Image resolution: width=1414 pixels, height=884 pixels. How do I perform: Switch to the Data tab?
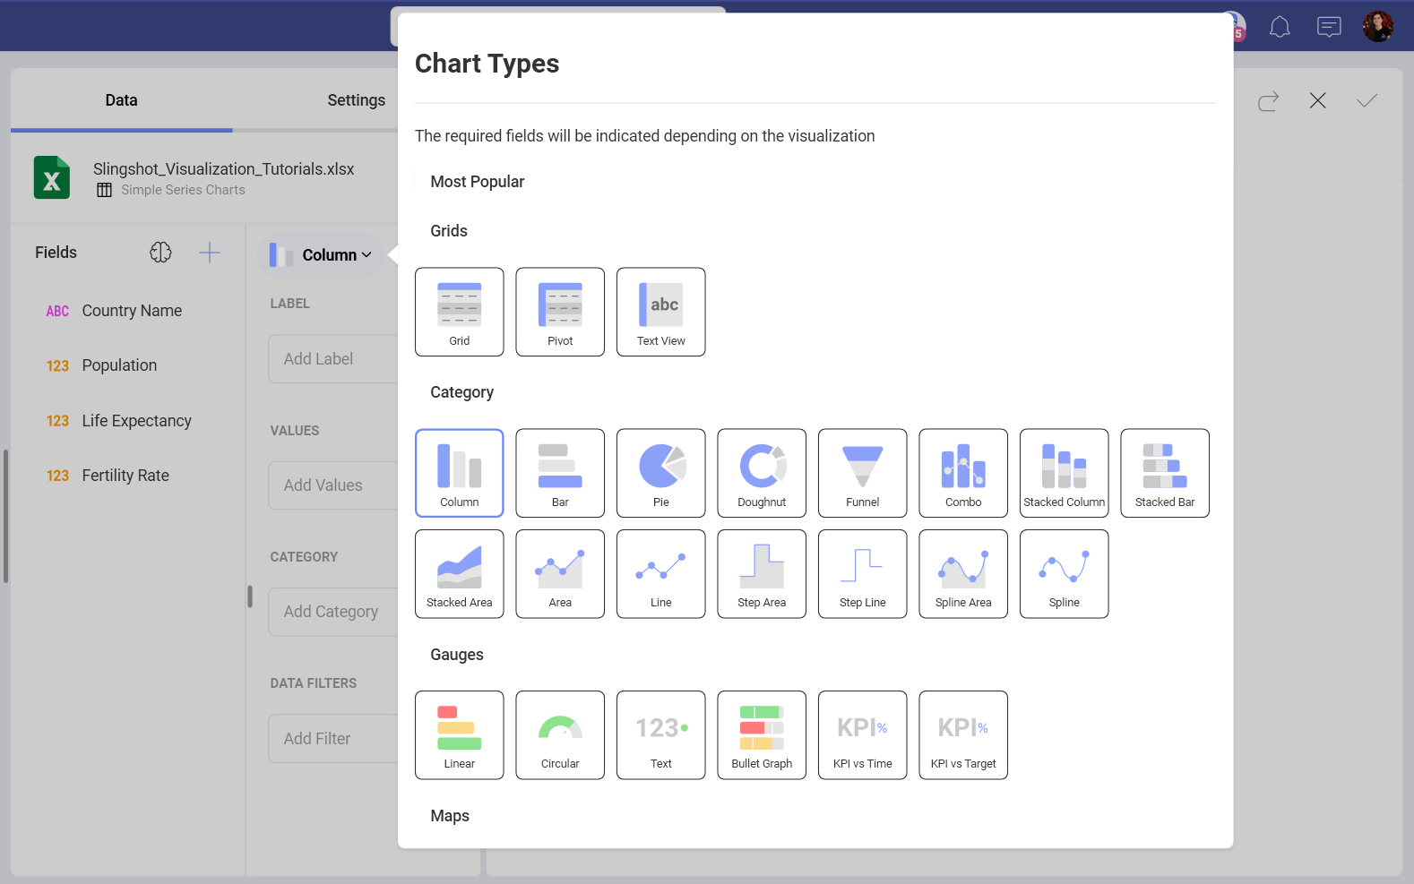click(121, 100)
